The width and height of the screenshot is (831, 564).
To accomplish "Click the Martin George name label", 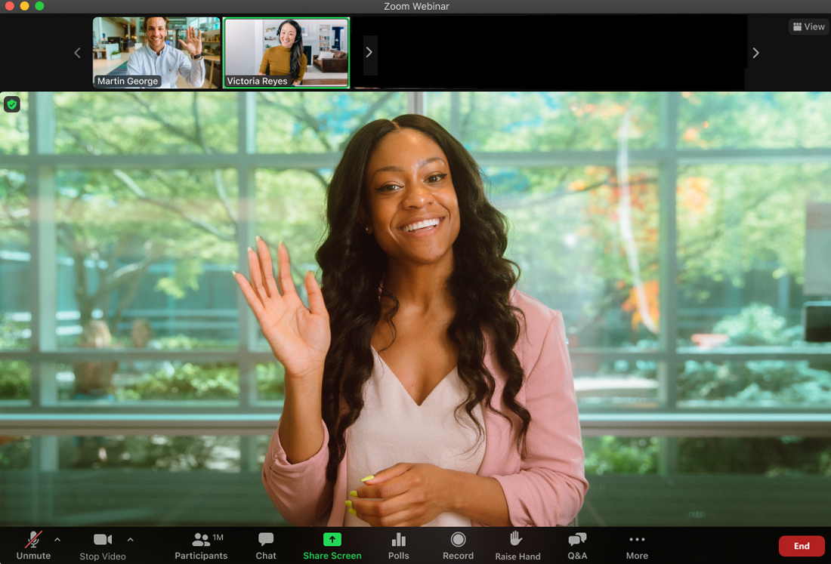I will [x=128, y=81].
